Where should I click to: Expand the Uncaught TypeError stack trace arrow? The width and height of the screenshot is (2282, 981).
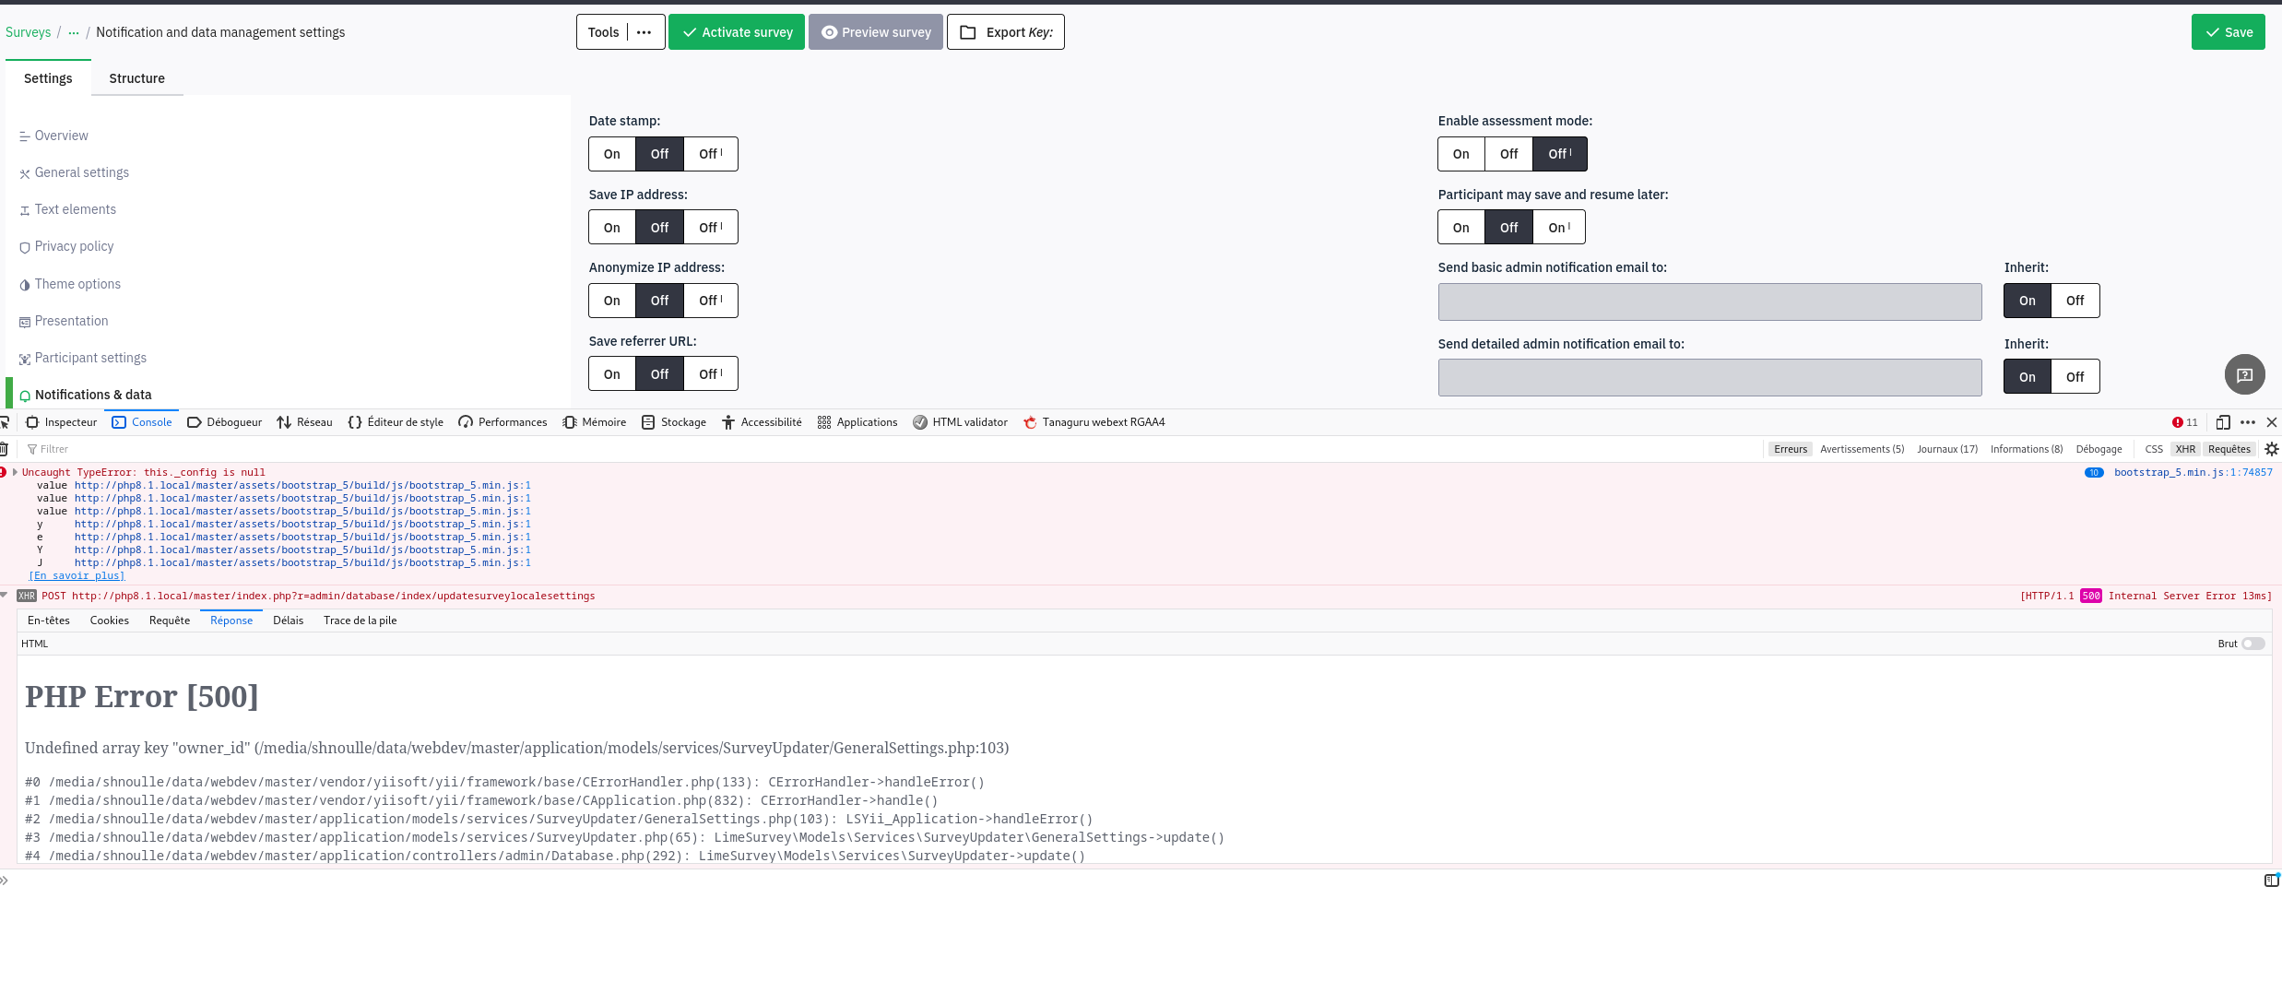coord(15,472)
